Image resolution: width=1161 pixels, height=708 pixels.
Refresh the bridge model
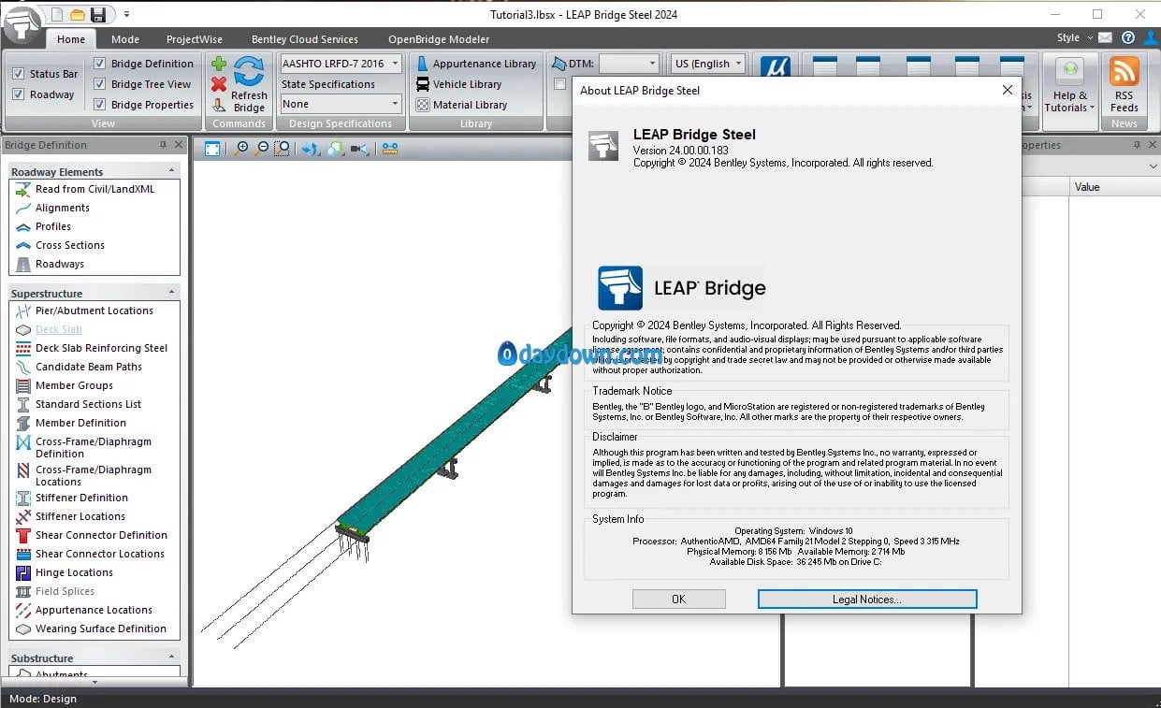tap(249, 85)
